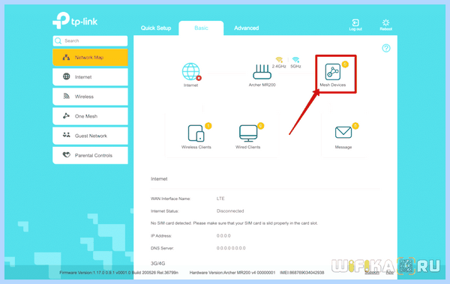The height and width of the screenshot is (284, 450).
Task: Open the Mesh Devices icon
Action: click(x=332, y=72)
